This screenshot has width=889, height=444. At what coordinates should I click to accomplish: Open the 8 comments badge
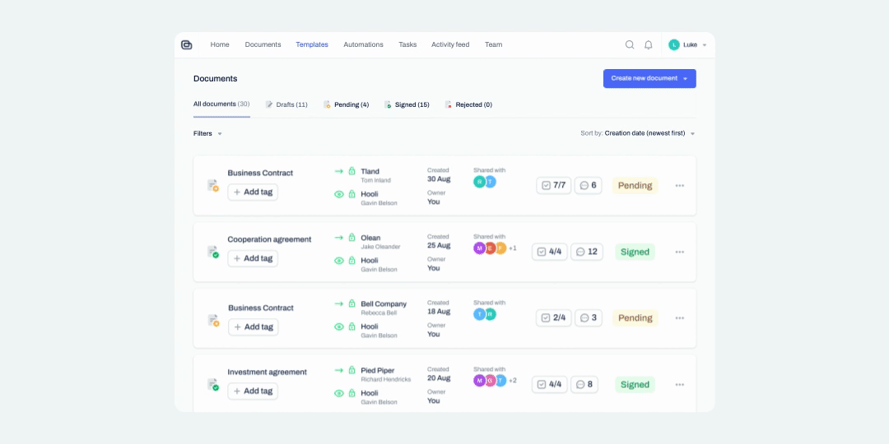coord(584,385)
